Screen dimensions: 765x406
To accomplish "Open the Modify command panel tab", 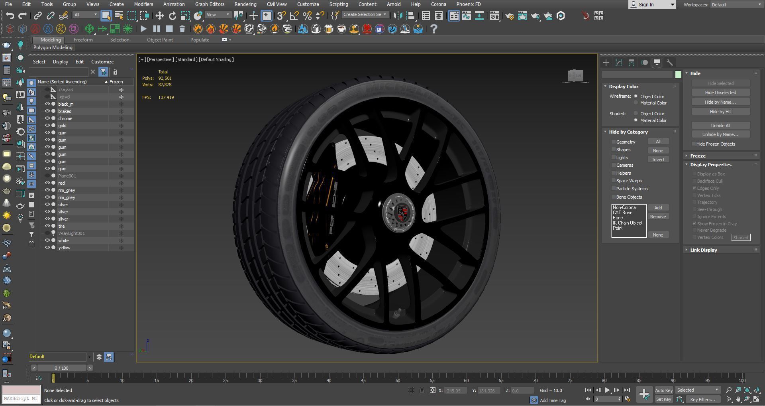I will [x=619, y=63].
